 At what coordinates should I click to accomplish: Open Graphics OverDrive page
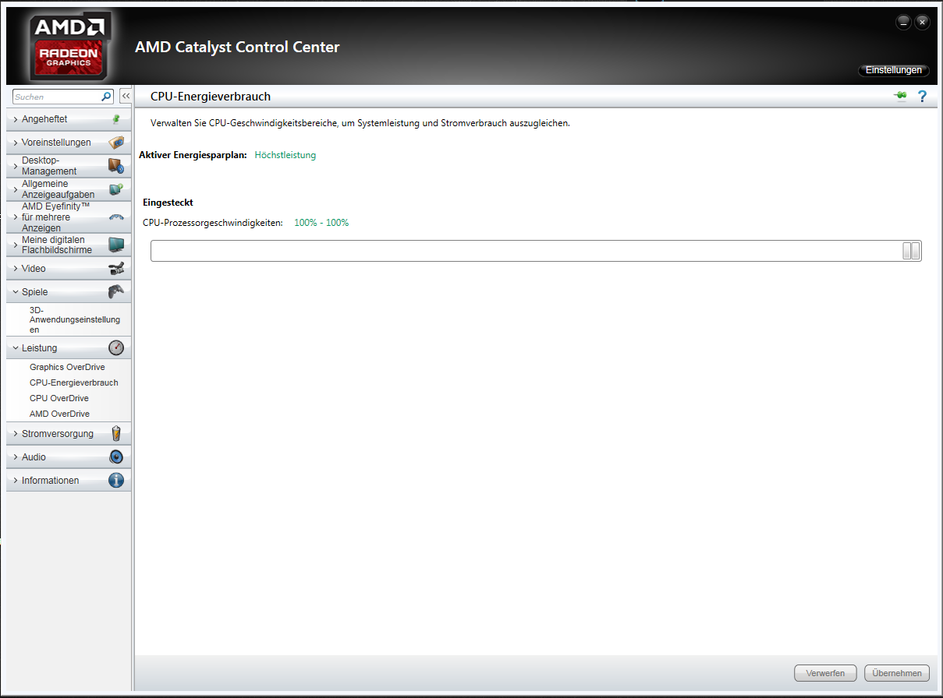[x=67, y=367]
